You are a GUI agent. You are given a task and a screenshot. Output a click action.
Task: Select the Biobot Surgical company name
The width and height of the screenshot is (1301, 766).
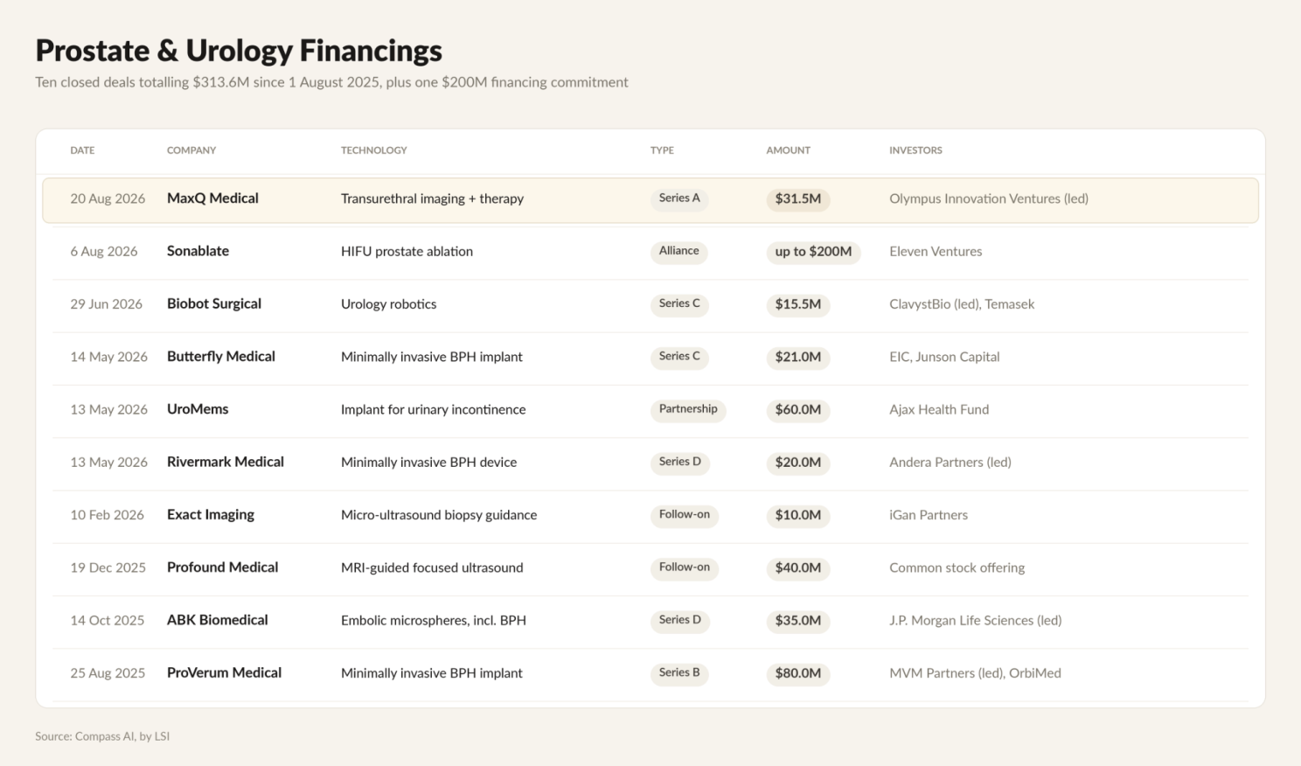coord(214,303)
